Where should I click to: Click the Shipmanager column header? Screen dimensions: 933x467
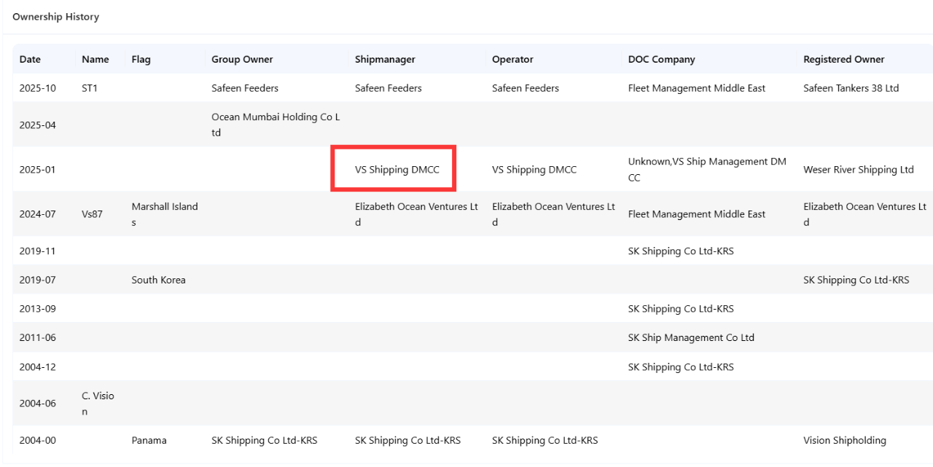coord(385,60)
